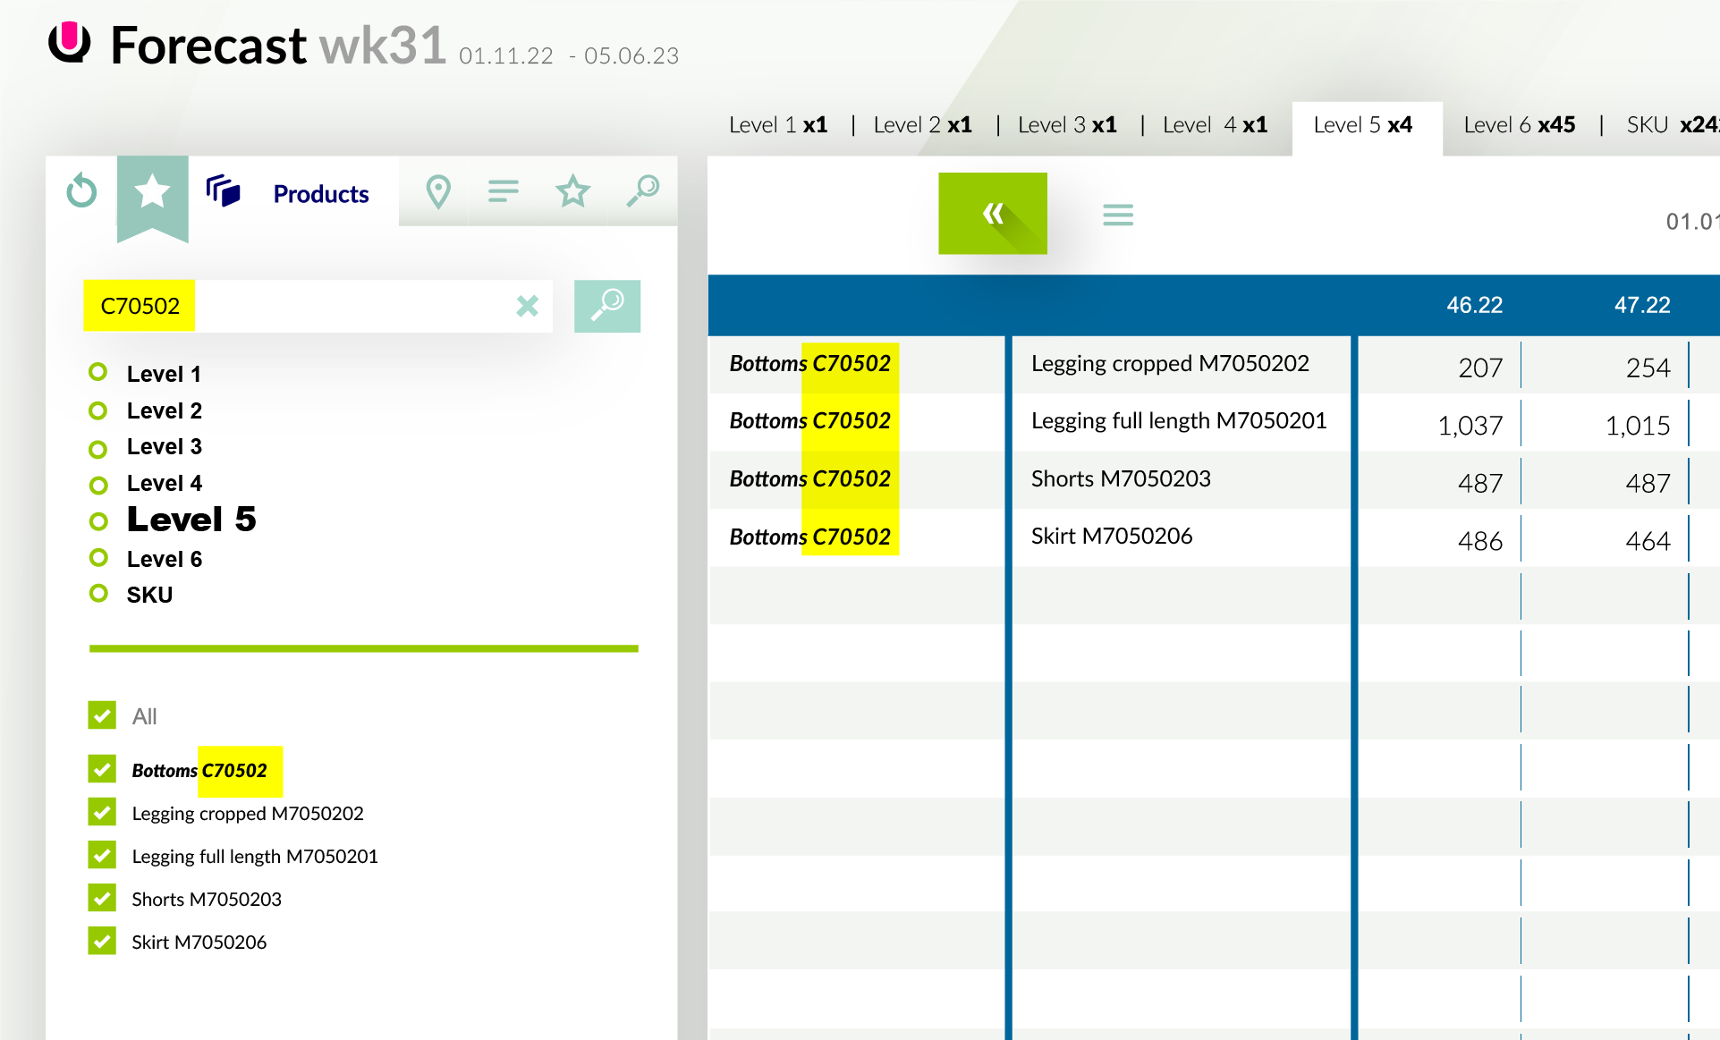Screen dimensions: 1720x1040
Task: Select the SKU radio option
Action: click(x=98, y=594)
